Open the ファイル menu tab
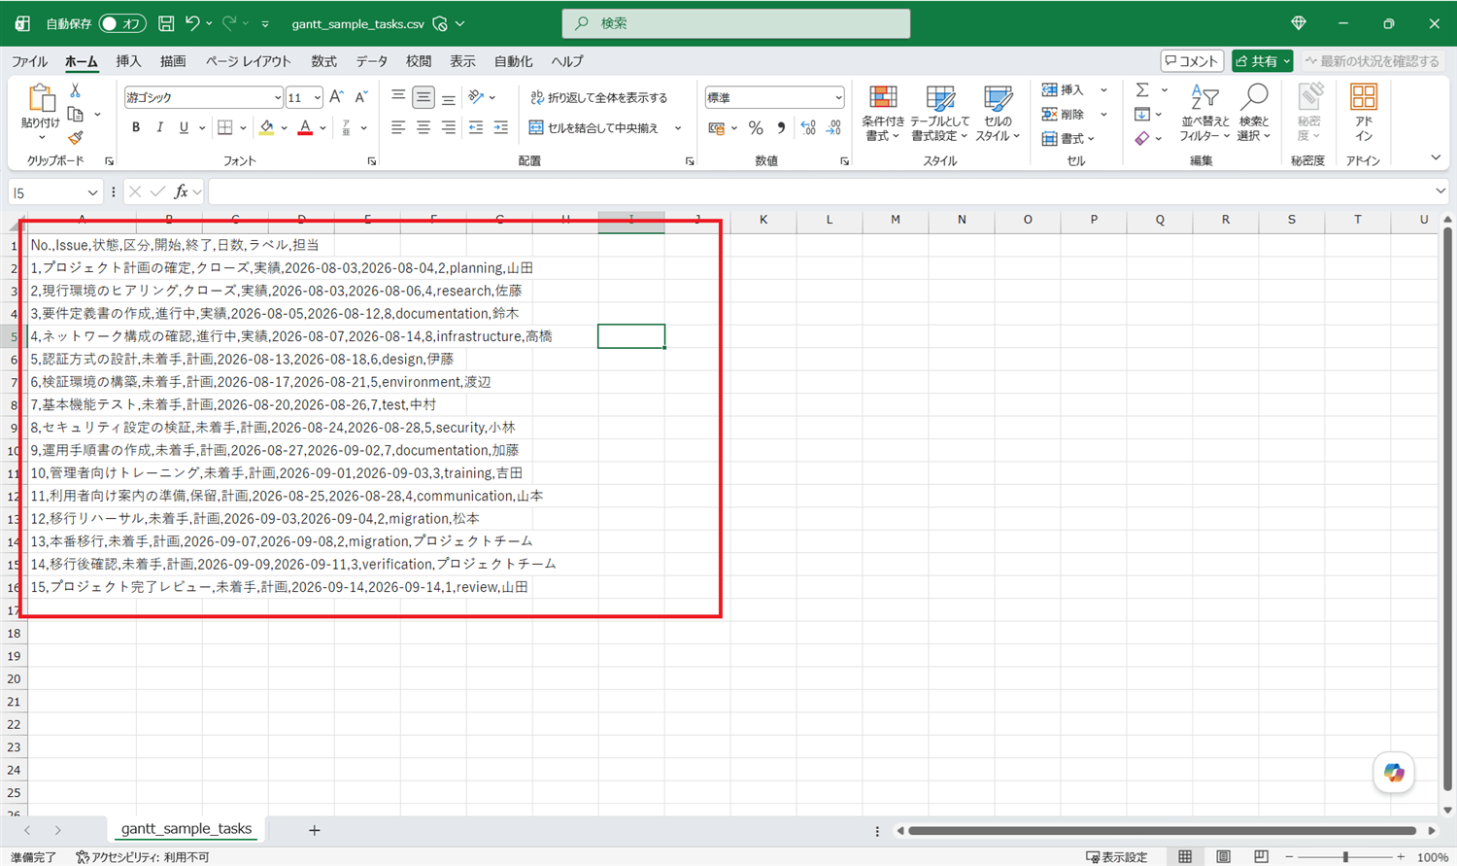Image resolution: width=1457 pixels, height=866 pixels. click(x=29, y=61)
